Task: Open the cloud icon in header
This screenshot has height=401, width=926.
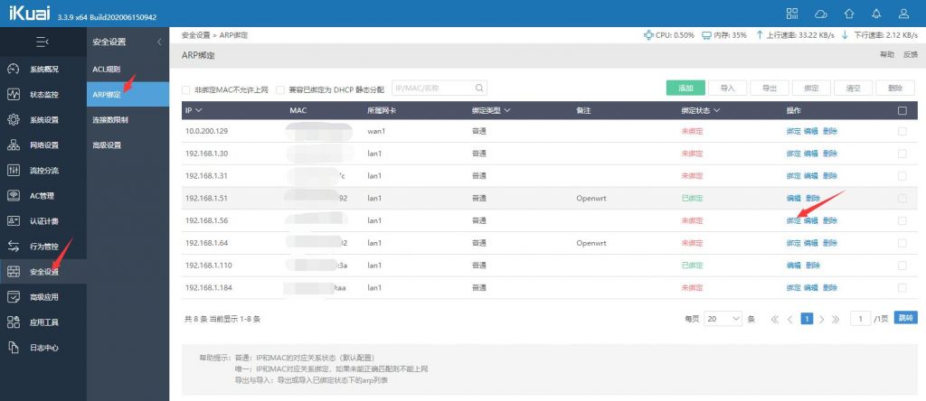Action: click(x=821, y=14)
